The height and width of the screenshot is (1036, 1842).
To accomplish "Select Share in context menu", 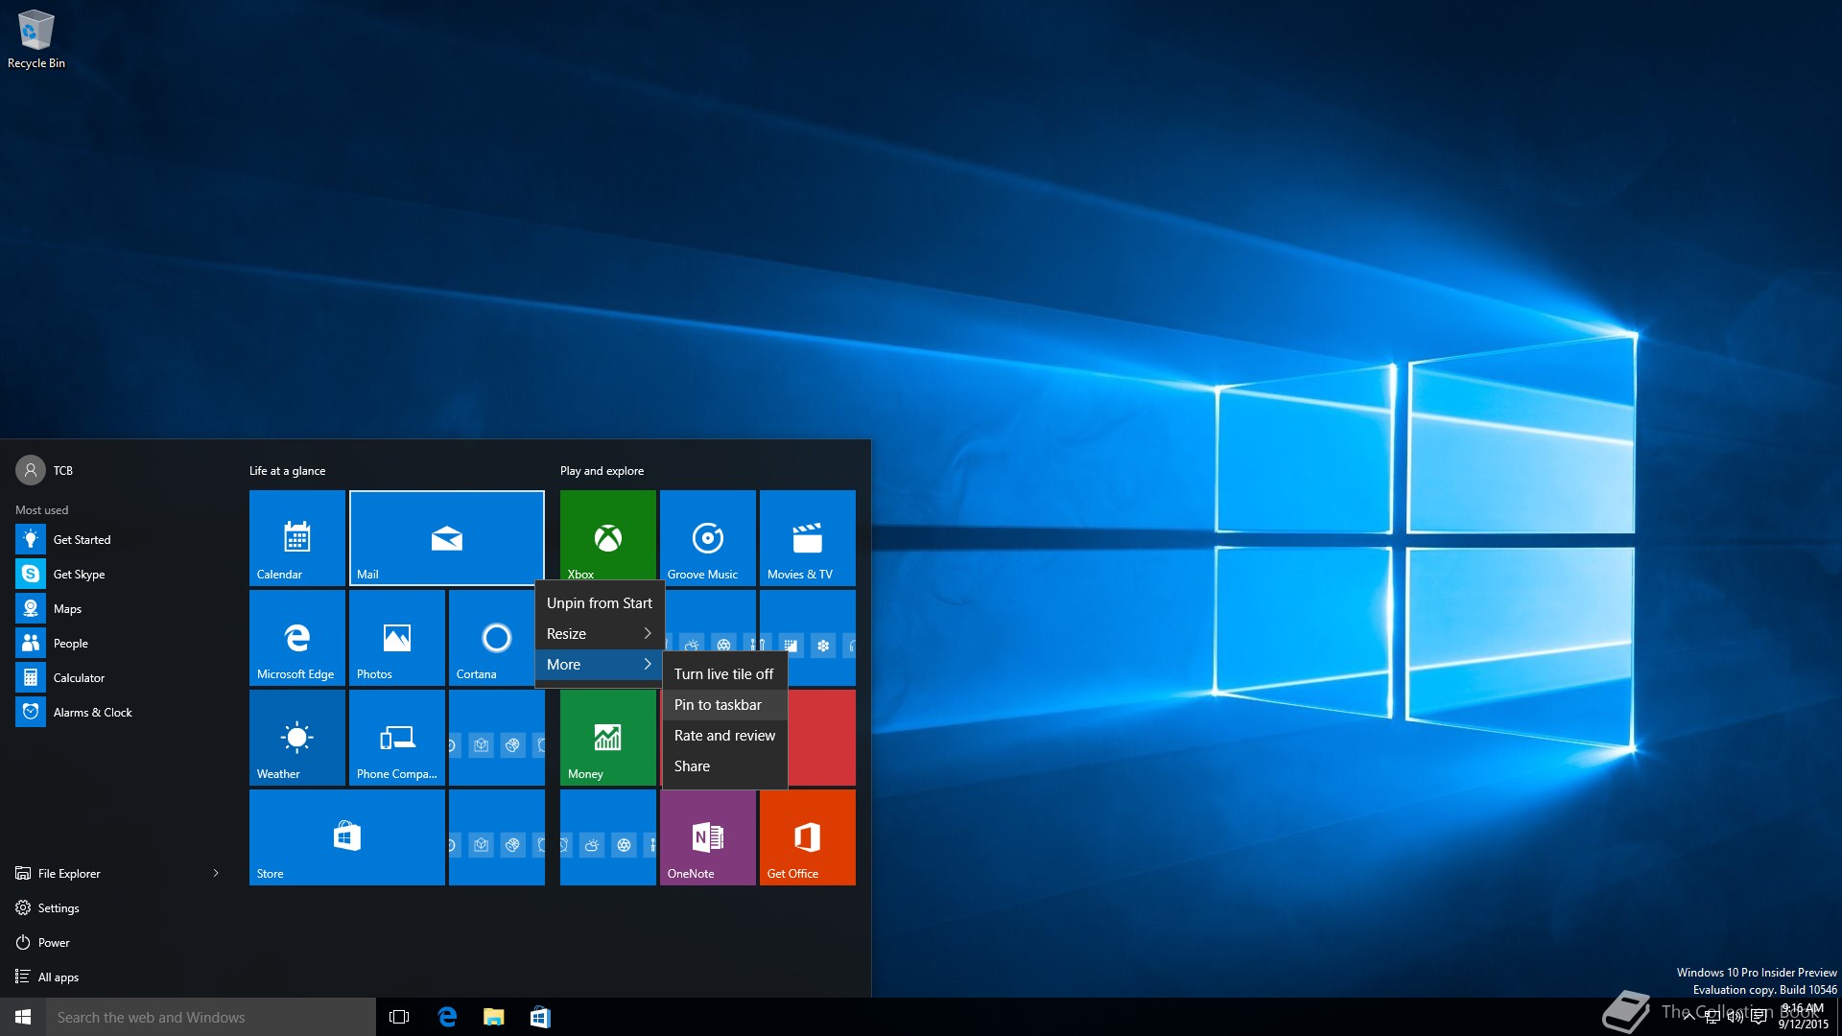I will pyautogui.click(x=724, y=765).
